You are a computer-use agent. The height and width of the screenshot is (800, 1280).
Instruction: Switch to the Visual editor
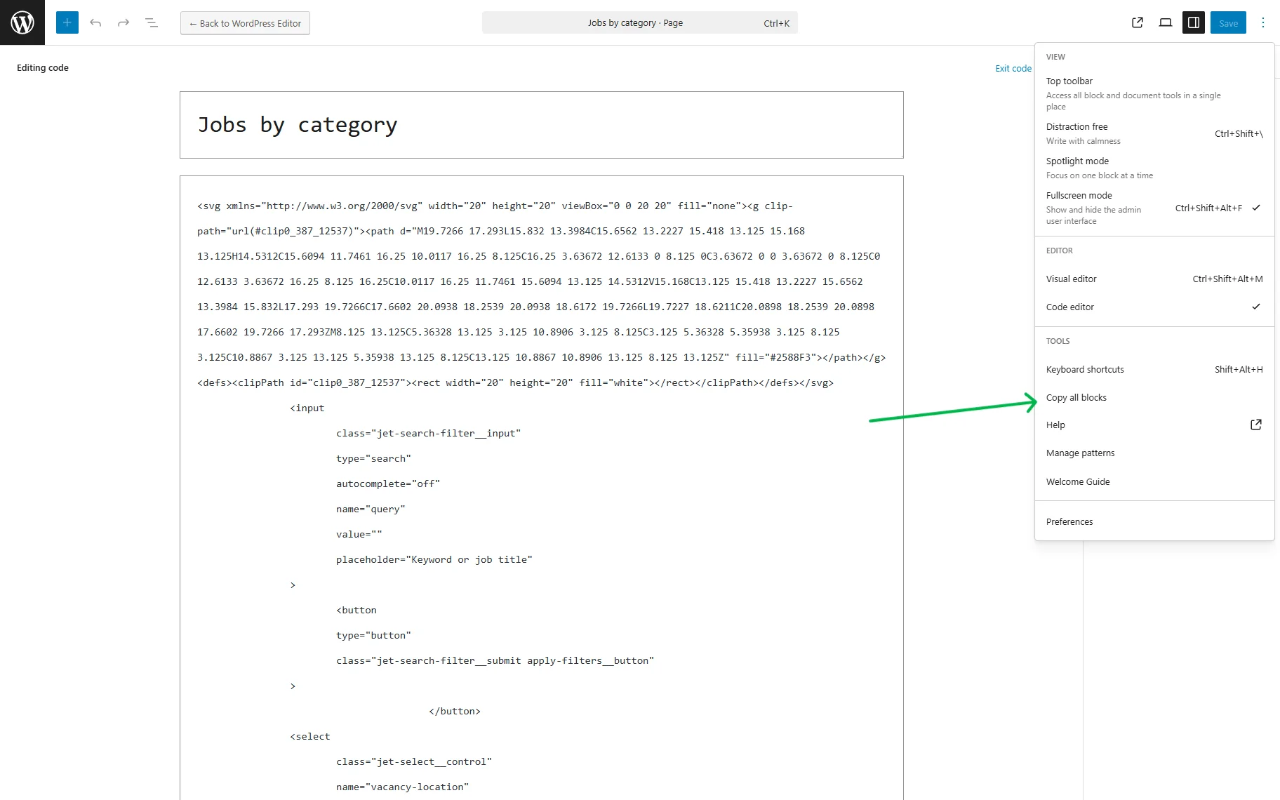[x=1154, y=279]
